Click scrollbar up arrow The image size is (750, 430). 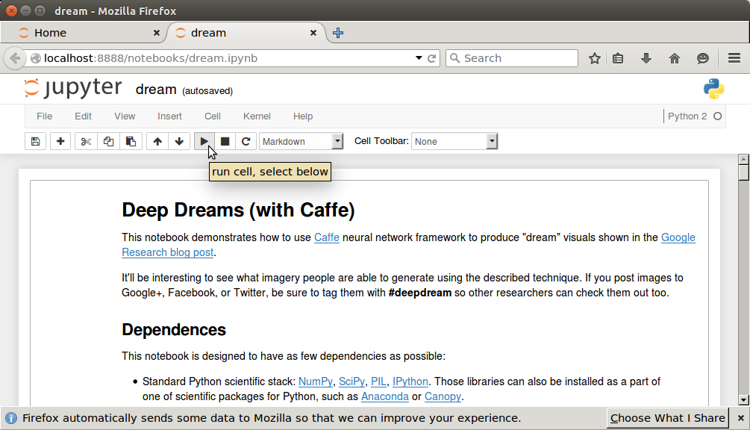click(743, 159)
